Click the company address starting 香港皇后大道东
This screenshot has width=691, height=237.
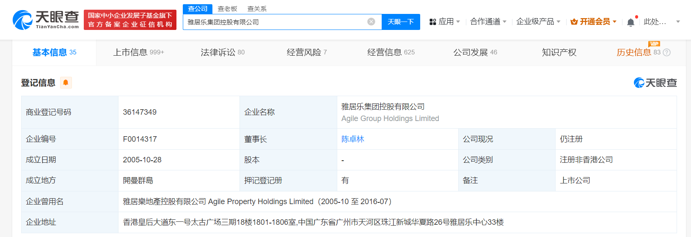coord(313,222)
